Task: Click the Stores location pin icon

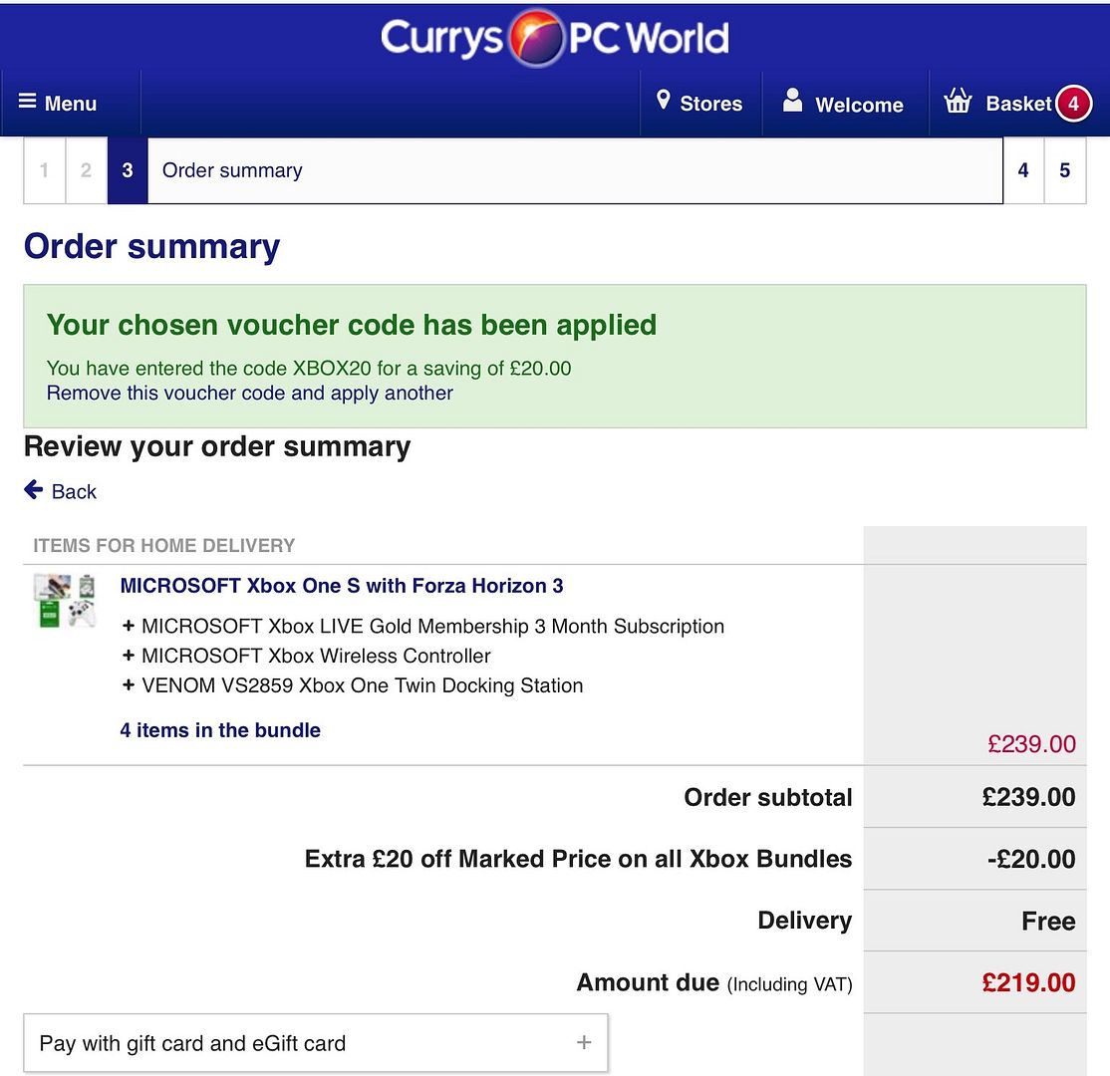Action: tap(664, 100)
